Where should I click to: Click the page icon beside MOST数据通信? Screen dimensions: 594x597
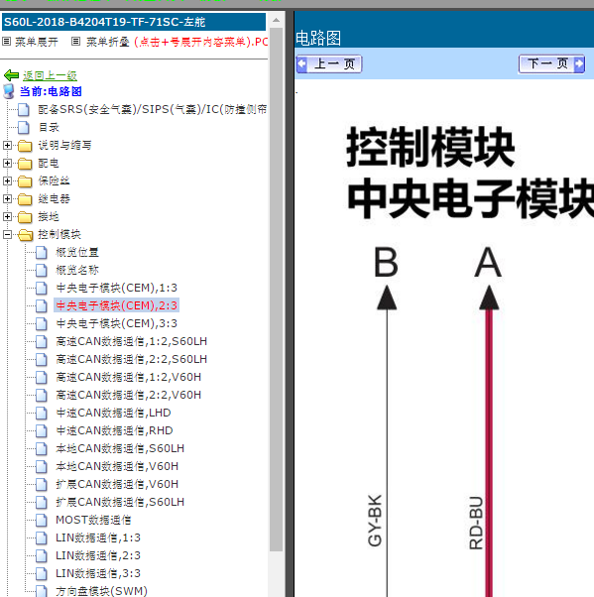point(42,520)
